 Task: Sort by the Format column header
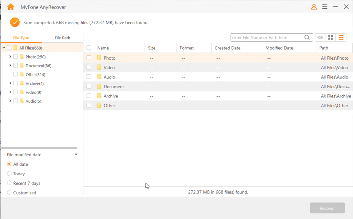[x=194, y=48]
